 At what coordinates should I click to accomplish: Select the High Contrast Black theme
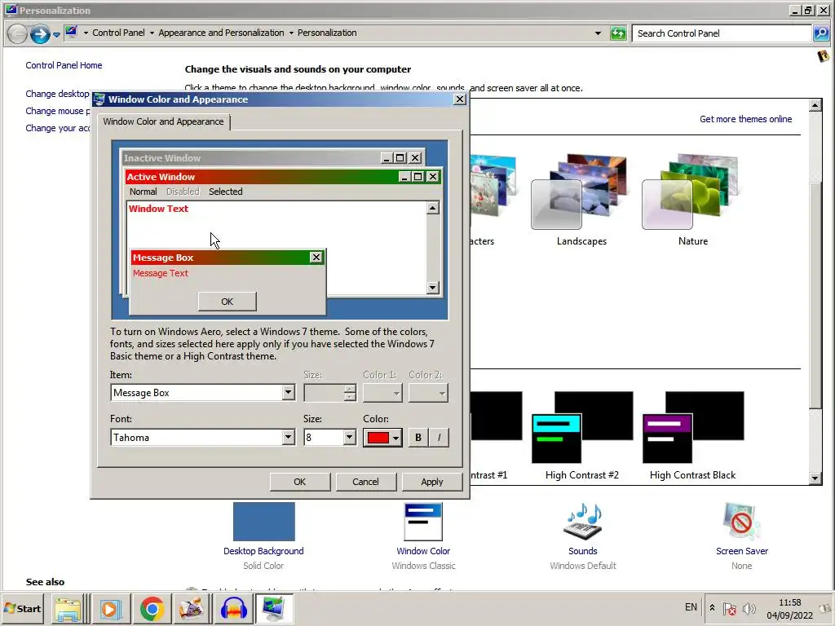[693, 435]
